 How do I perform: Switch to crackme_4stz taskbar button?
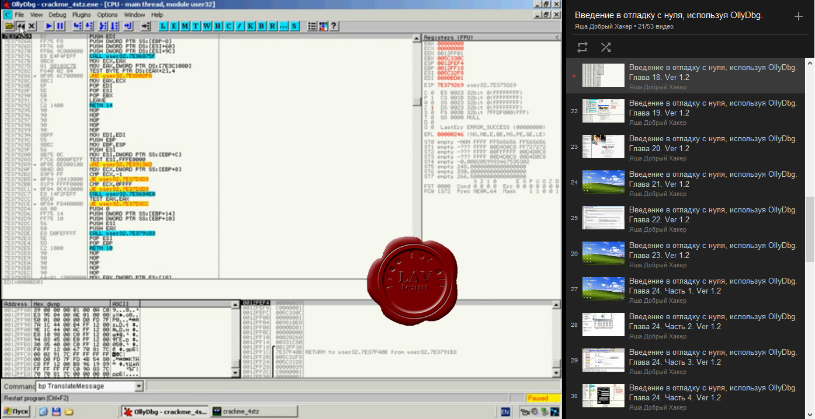(x=254, y=412)
